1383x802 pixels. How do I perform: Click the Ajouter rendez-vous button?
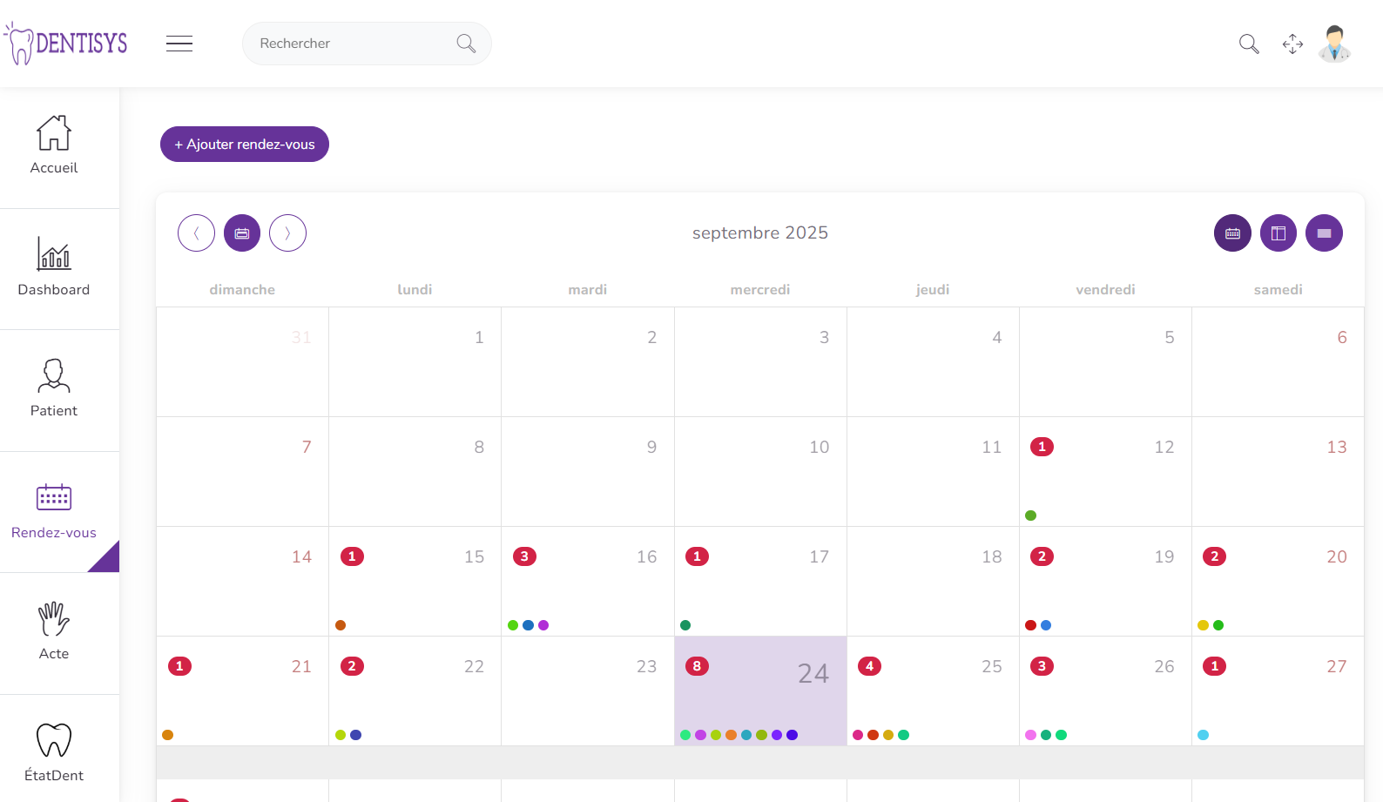click(245, 145)
